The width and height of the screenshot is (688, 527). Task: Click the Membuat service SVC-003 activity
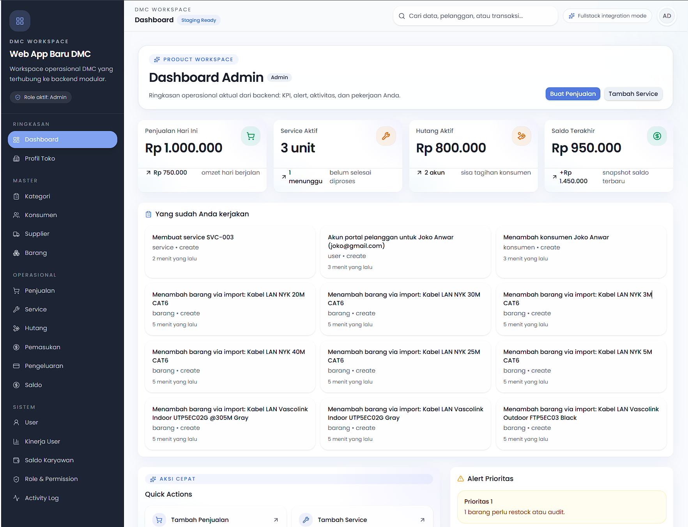[x=230, y=252]
